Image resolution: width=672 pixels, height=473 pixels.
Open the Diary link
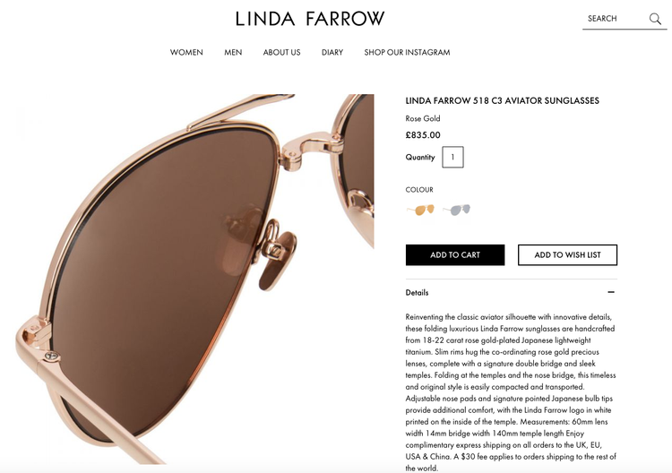(x=332, y=52)
